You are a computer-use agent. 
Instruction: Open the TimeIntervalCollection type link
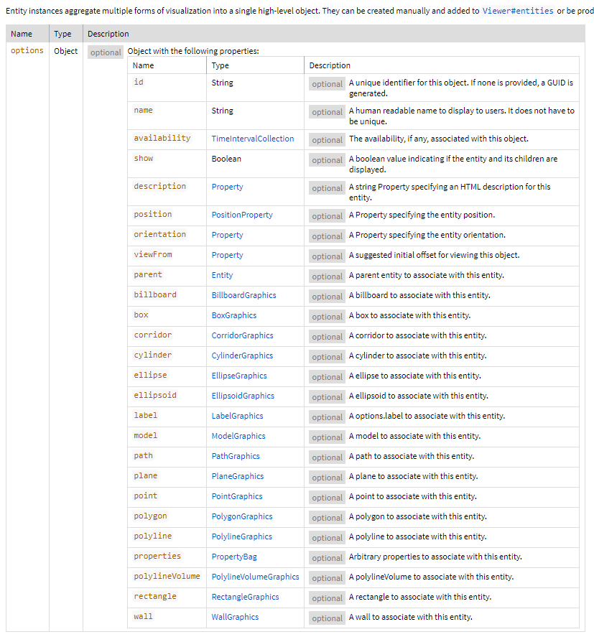(252, 139)
